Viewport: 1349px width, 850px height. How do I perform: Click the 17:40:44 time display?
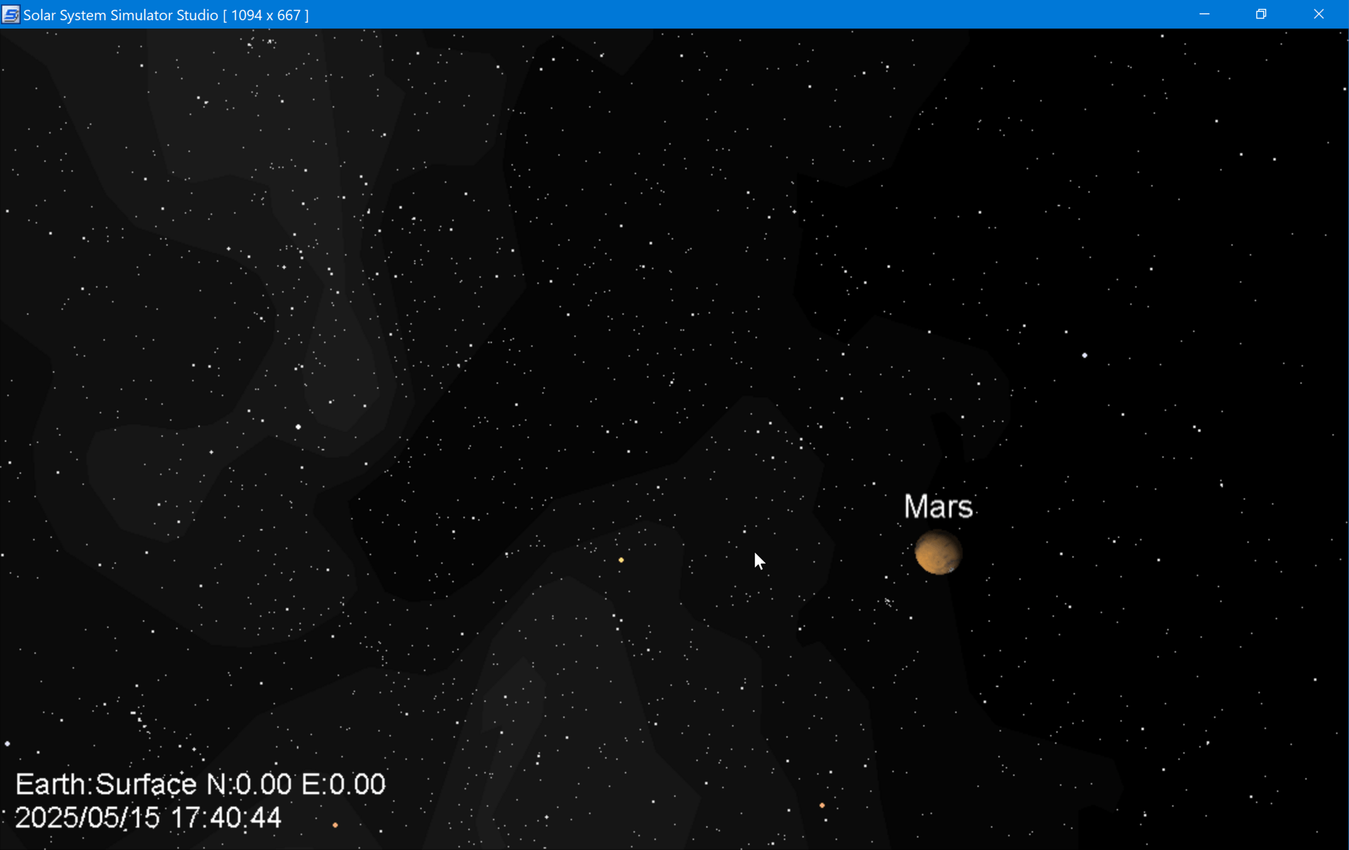point(225,818)
